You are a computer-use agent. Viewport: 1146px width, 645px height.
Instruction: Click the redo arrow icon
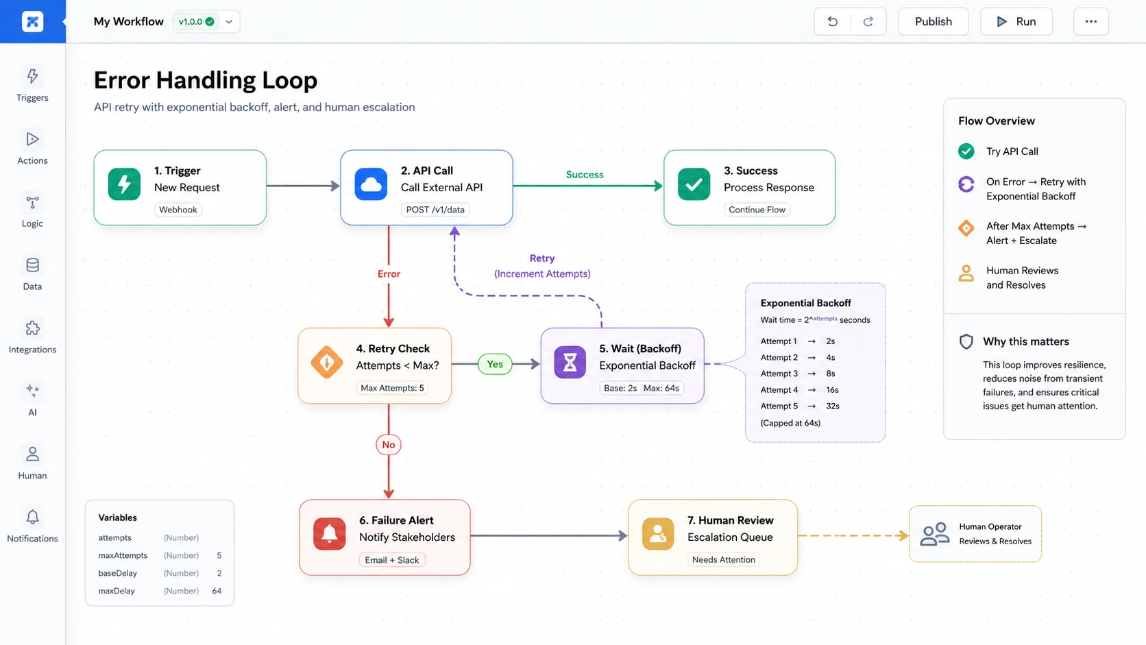[868, 21]
